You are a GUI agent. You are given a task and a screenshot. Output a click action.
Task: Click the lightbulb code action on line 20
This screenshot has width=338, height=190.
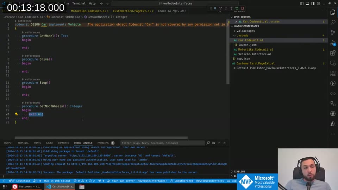[x=16, y=114]
